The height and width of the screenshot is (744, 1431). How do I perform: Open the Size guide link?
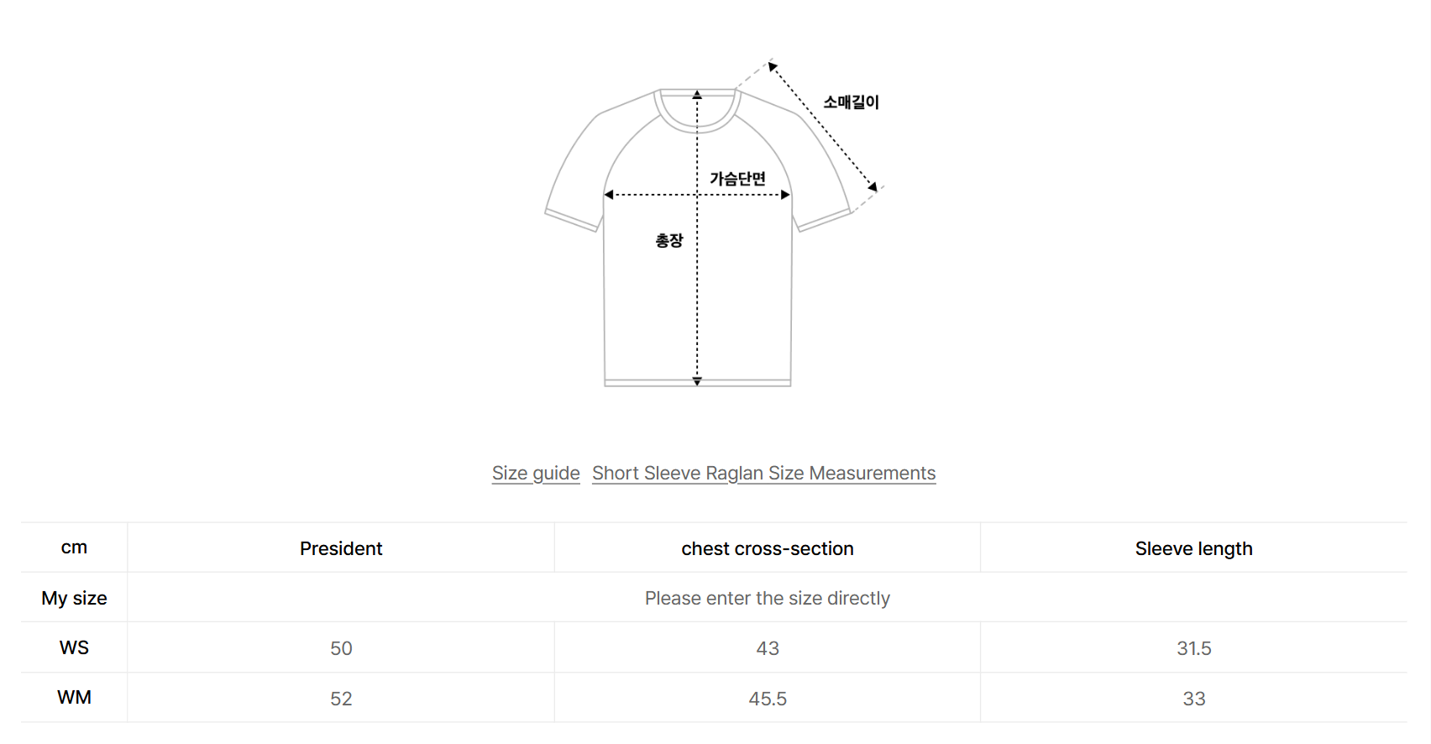536,474
